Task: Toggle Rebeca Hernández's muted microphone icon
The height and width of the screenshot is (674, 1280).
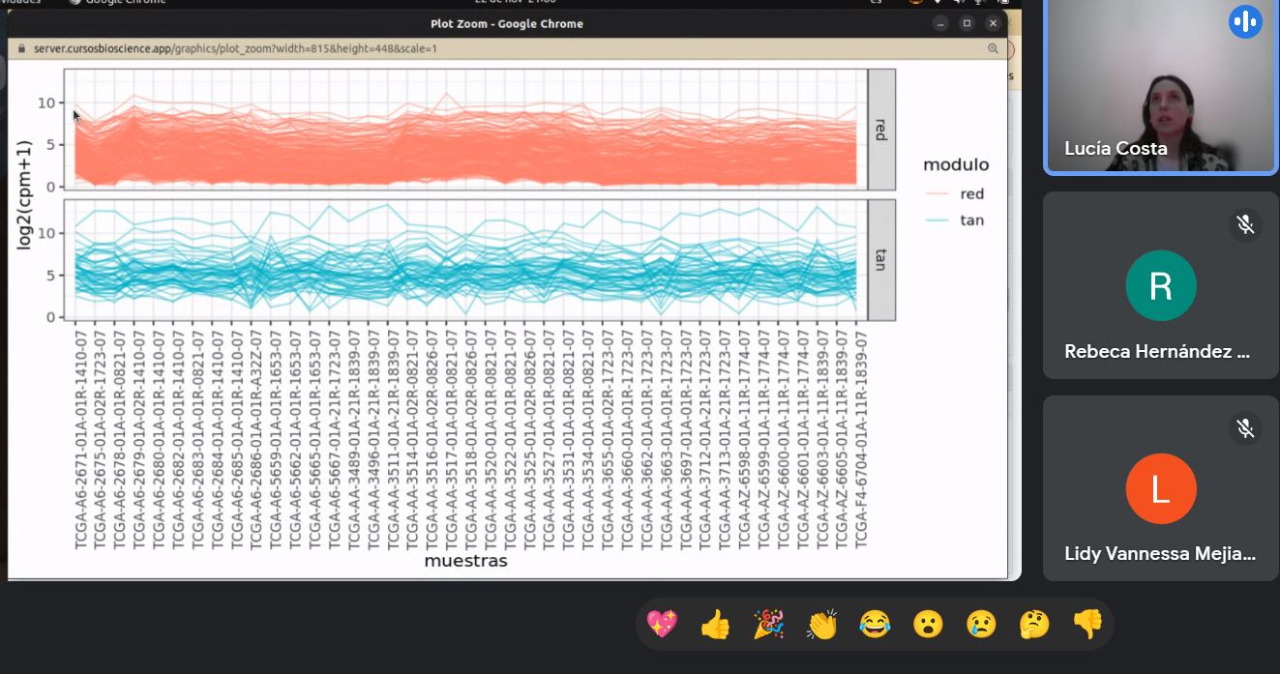Action: (1245, 224)
